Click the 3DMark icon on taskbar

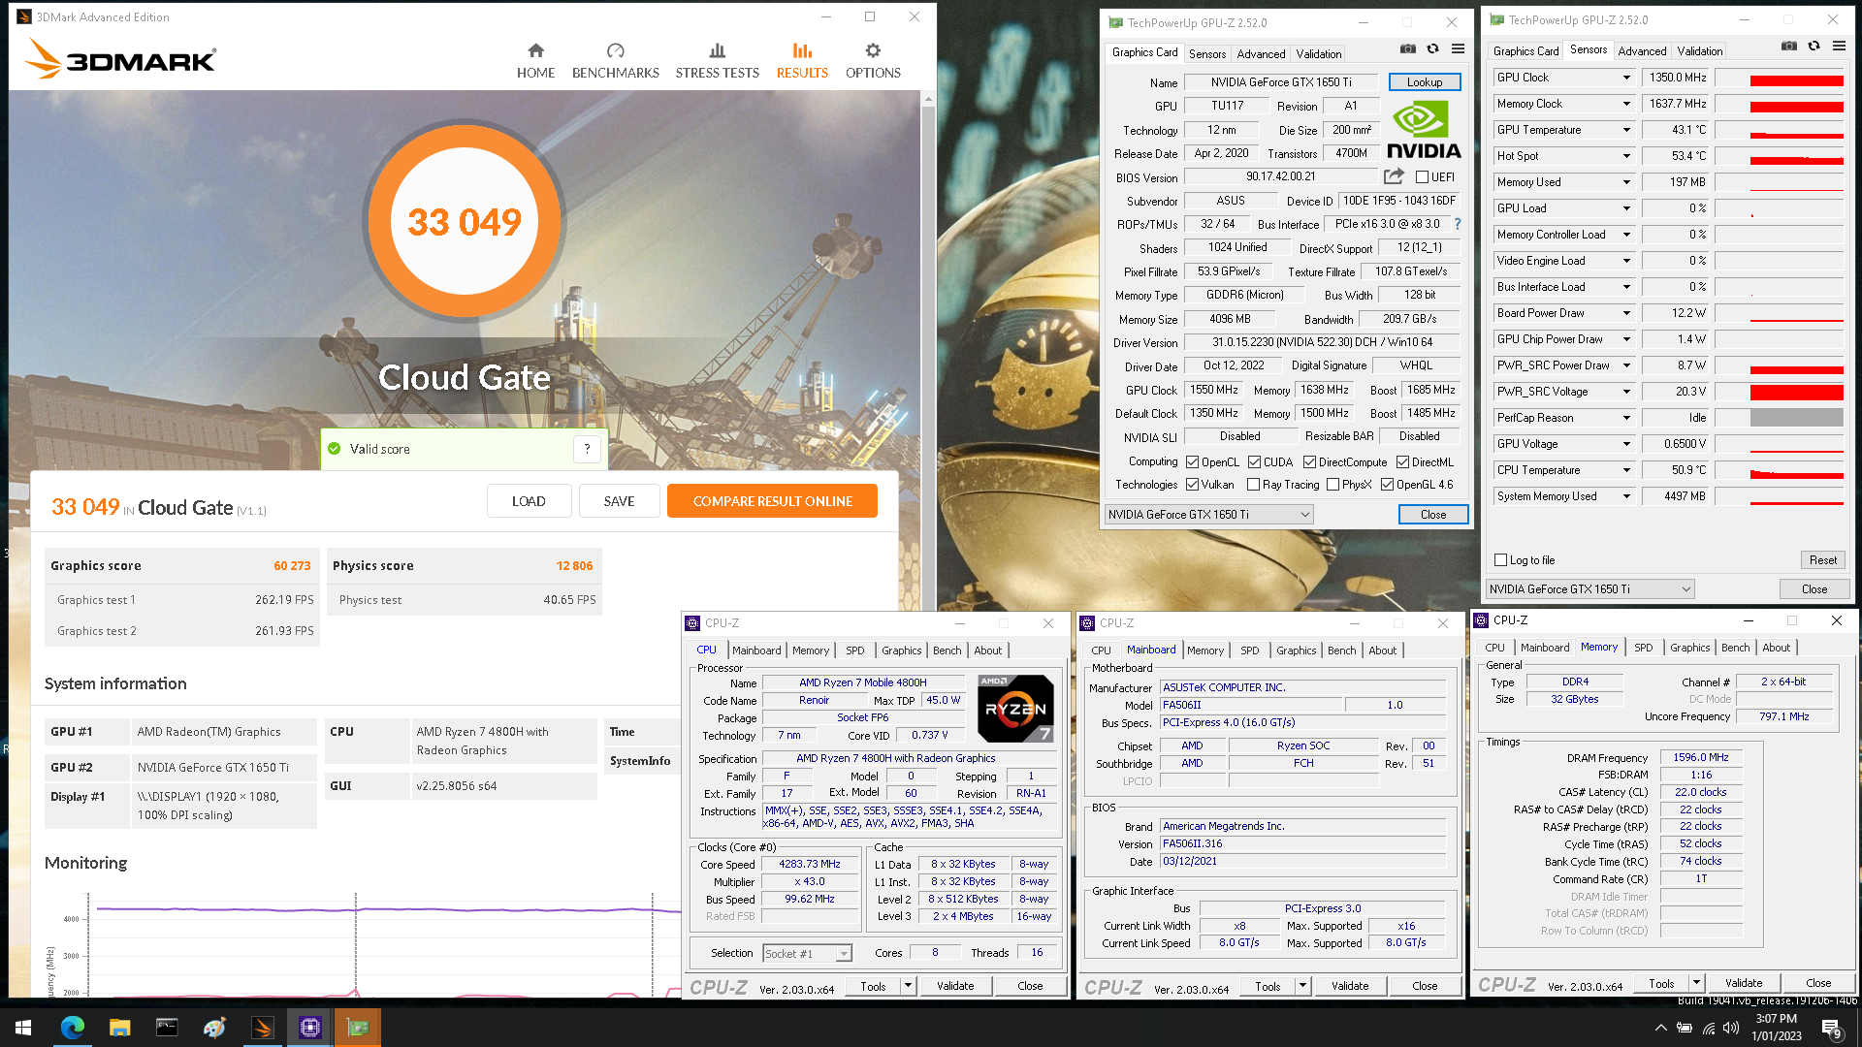click(x=262, y=1028)
